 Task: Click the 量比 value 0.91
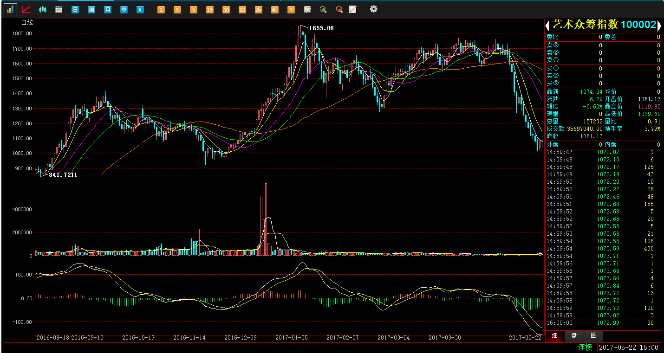655,122
